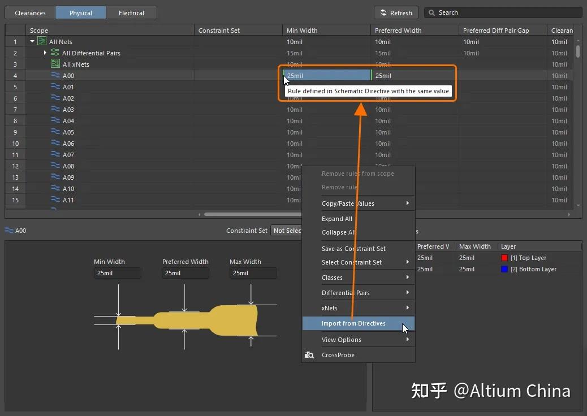Click the net icon beside A08

(55, 166)
